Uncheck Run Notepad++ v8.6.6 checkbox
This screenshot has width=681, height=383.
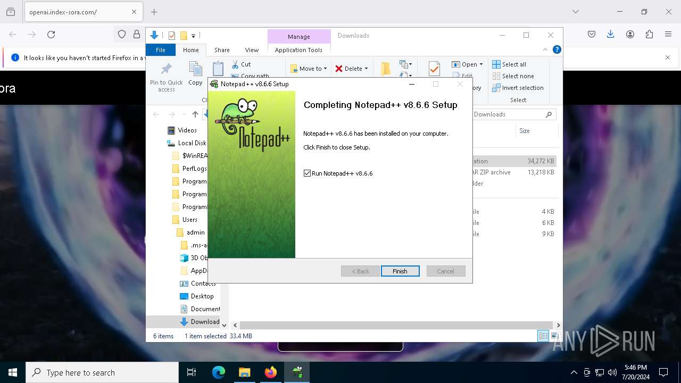pos(307,173)
